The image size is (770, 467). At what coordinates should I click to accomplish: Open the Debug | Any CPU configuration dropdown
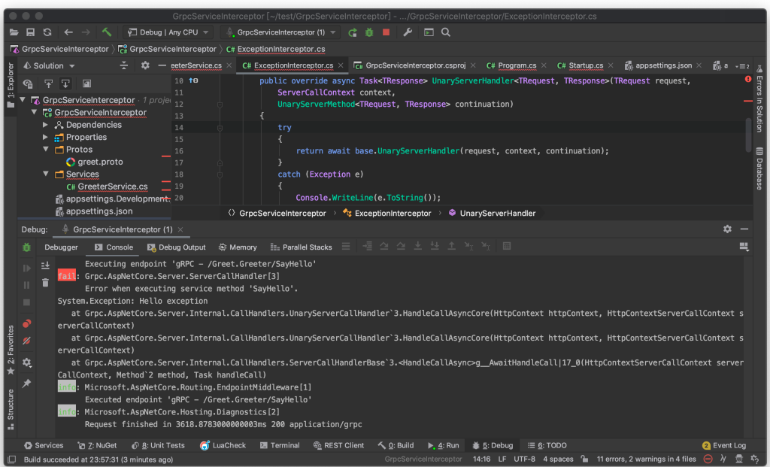point(168,32)
